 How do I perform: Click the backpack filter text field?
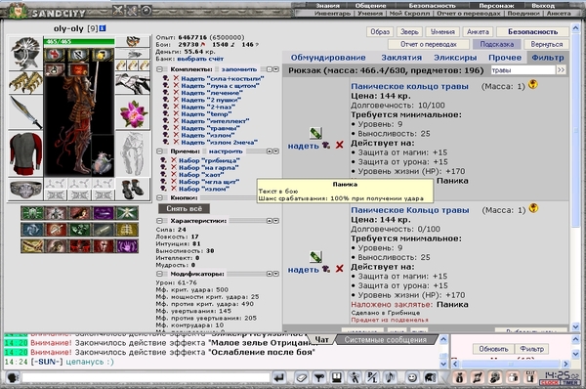click(x=523, y=70)
